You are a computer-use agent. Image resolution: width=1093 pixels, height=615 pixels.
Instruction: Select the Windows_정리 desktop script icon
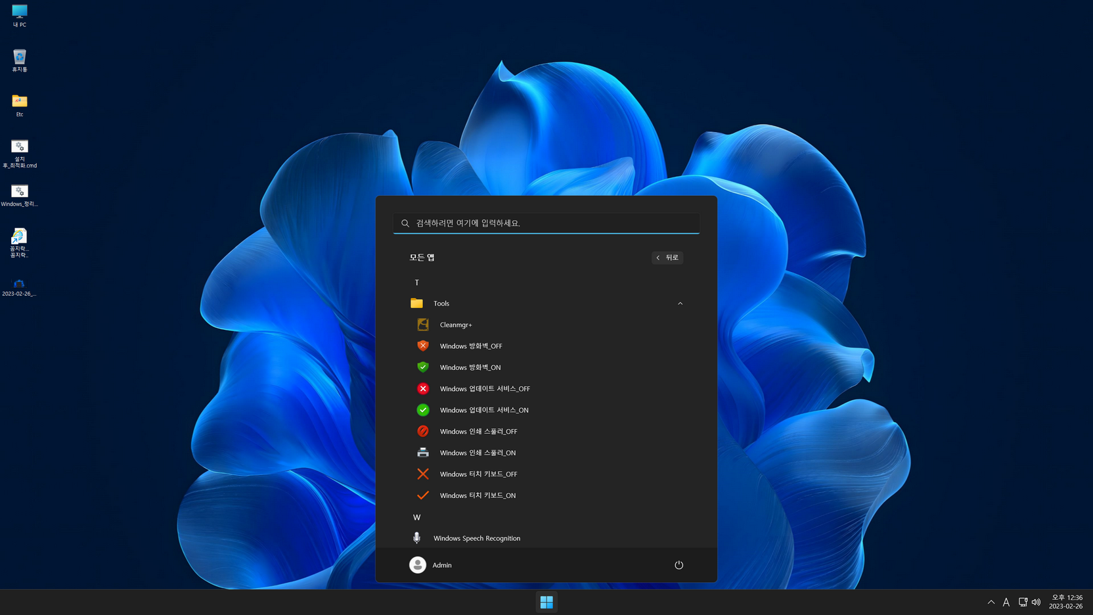coord(20,195)
